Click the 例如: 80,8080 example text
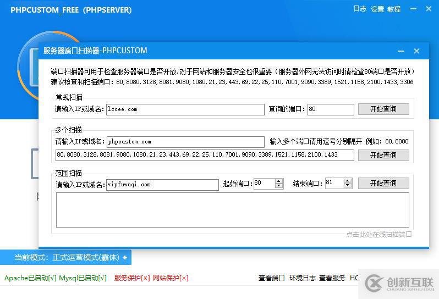 [387, 141]
